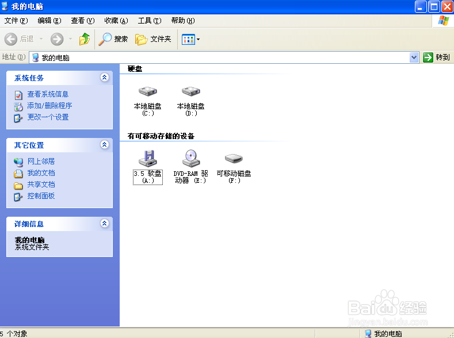
Task: Open Back button history dropdown
Action: point(41,39)
